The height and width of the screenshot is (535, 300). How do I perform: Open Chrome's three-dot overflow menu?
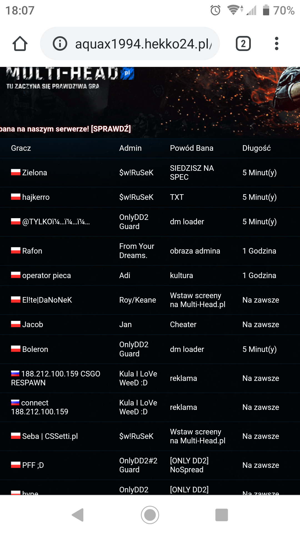coord(276,44)
